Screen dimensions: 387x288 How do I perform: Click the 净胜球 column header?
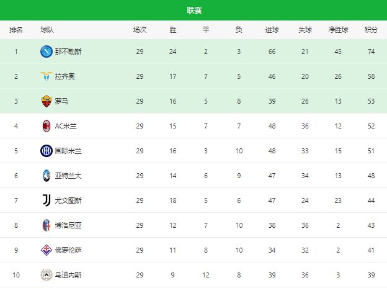338,30
